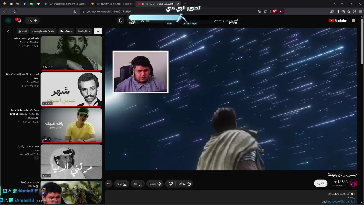Save video with 'حفظ' button
This screenshot has width=364, height=205.
coord(138,184)
